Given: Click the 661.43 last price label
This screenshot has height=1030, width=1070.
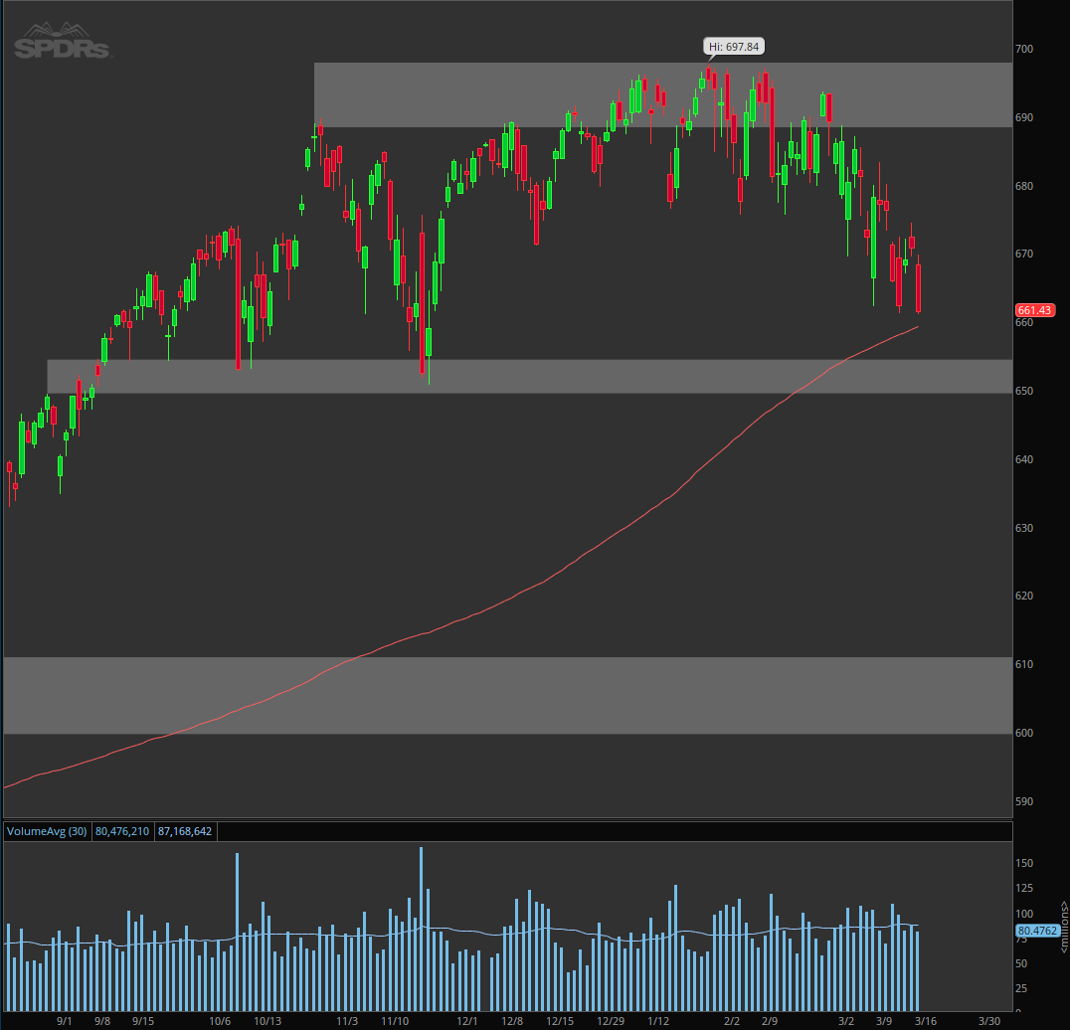Looking at the screenshot, I should point(1034,310).
